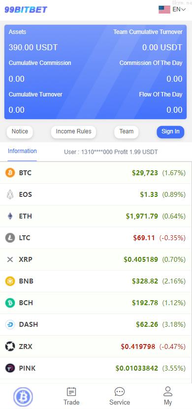
Task: Click the blue Sign In button
Action: pos(170,132)
